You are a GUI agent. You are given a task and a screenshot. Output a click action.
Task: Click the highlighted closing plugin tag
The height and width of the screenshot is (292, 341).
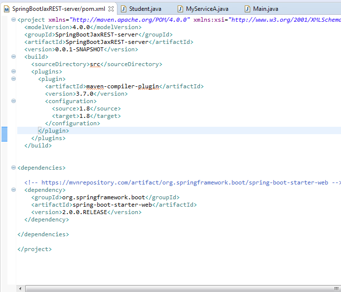(x=53, y=131)
